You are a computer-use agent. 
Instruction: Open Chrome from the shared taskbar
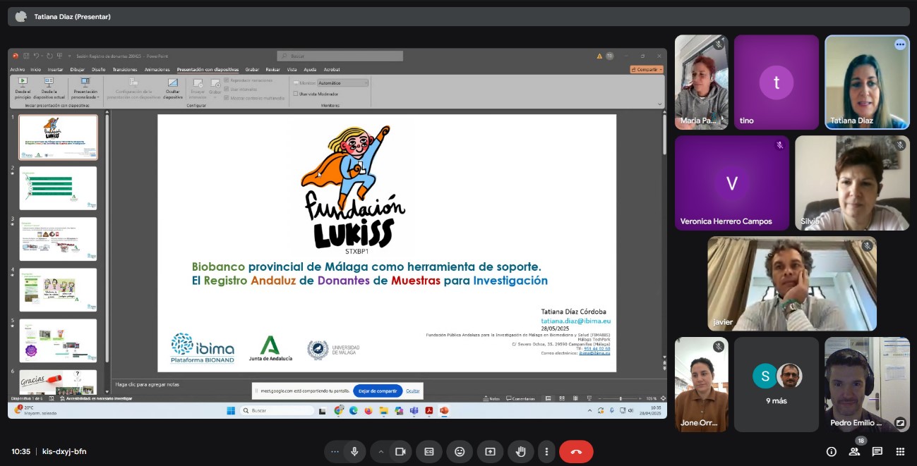pyautogui.click(x=339, y=410)
